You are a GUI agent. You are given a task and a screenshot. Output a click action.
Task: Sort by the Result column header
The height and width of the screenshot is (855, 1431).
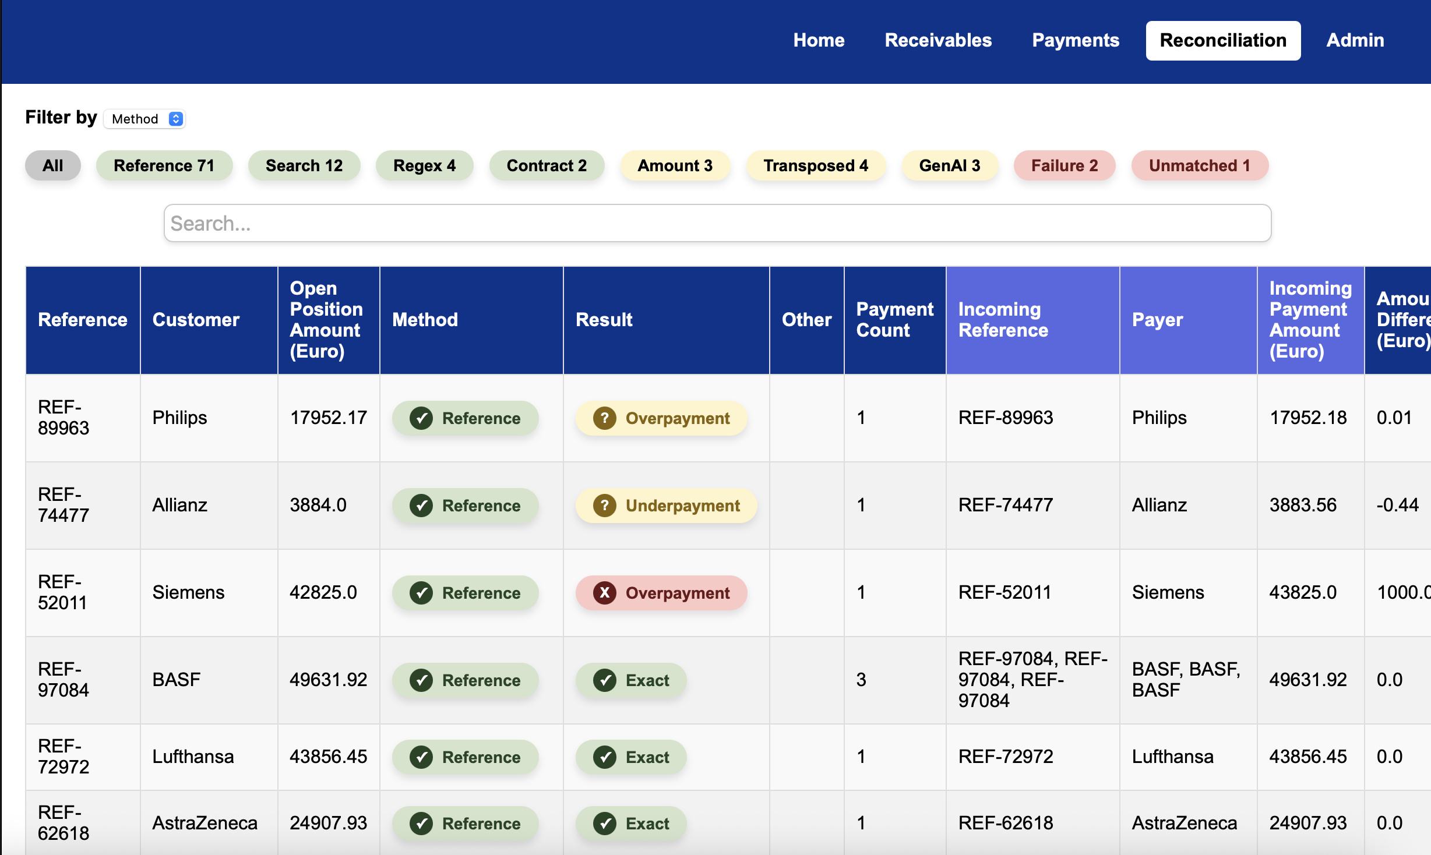604,320
